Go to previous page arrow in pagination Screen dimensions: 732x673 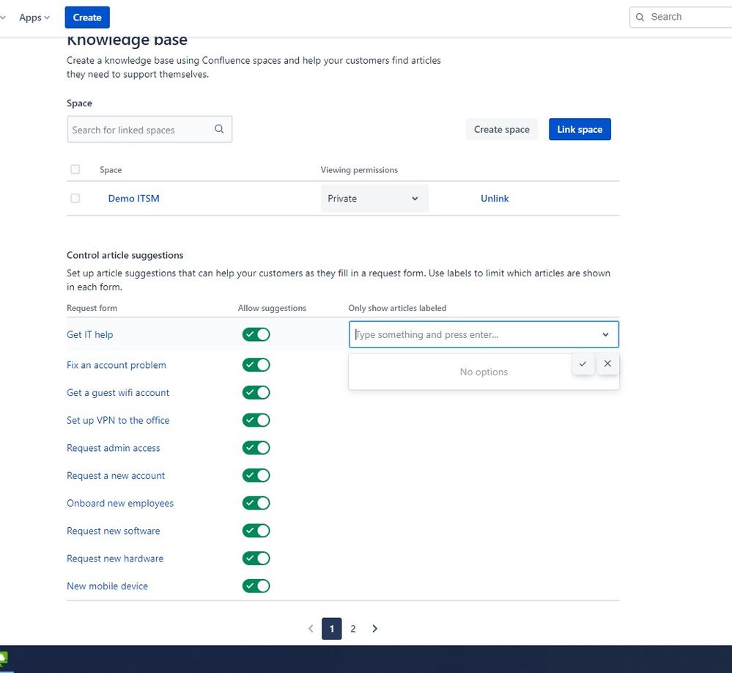coord(311,628)
